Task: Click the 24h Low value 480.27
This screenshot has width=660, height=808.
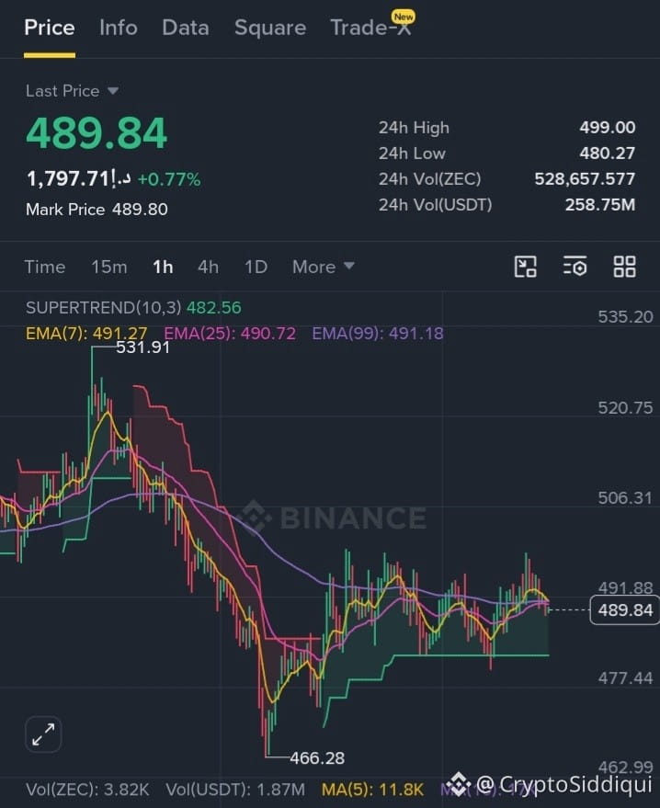Action: coord(608,153)
